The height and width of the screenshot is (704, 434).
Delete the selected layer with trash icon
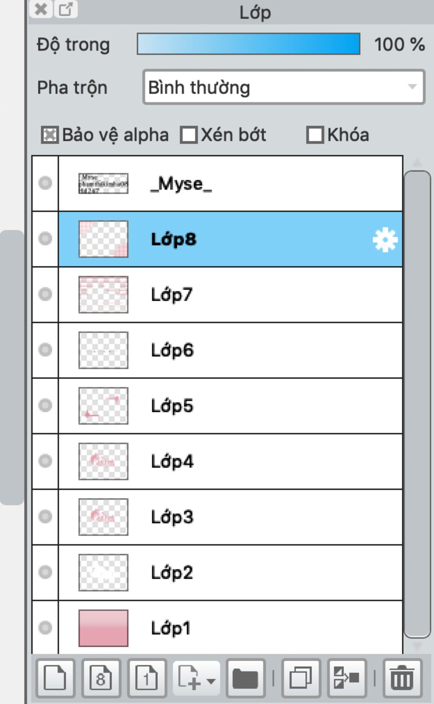click(x=402, y=678)
